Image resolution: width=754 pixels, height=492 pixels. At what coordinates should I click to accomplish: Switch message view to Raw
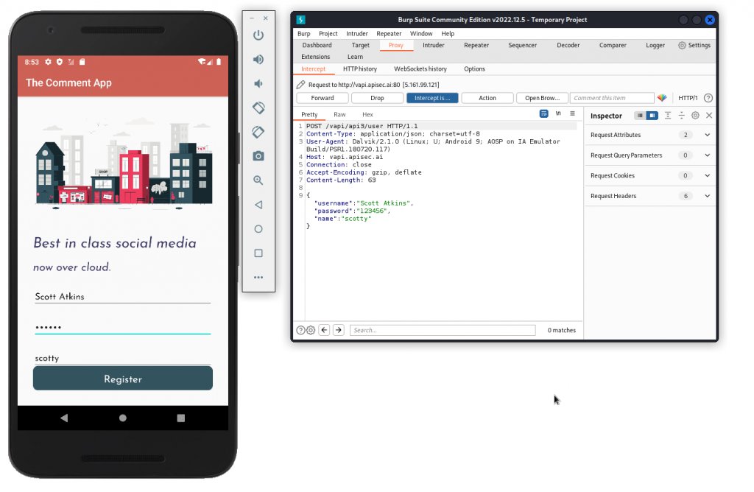click(339, 114)
